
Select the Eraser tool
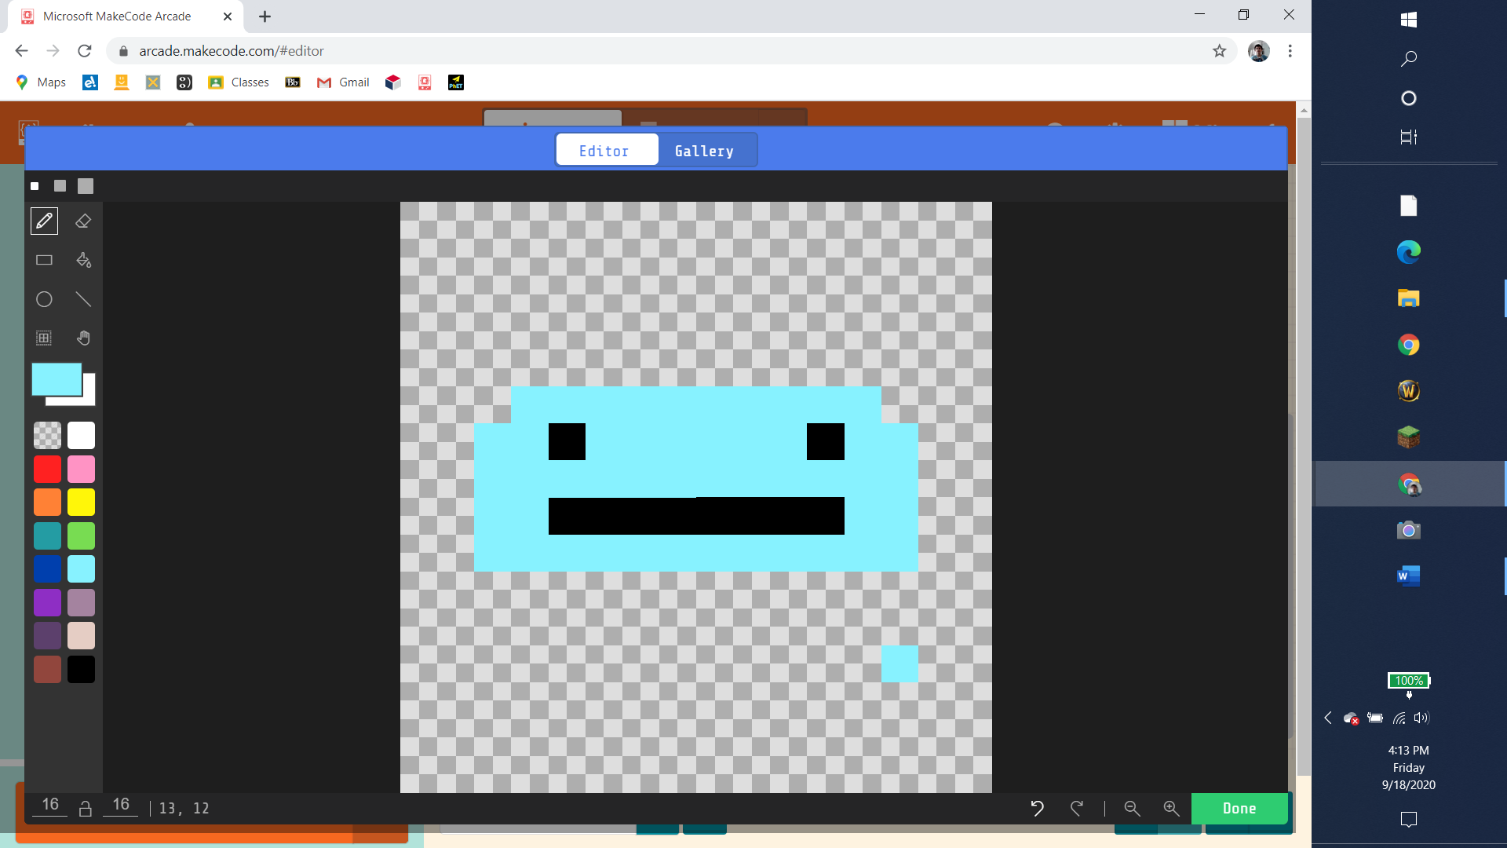[83, 221]
